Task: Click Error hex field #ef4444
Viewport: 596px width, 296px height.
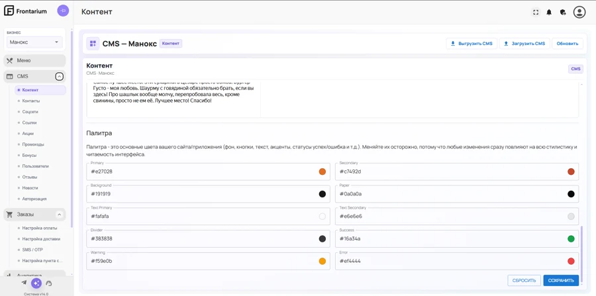Action: point(457,262)
